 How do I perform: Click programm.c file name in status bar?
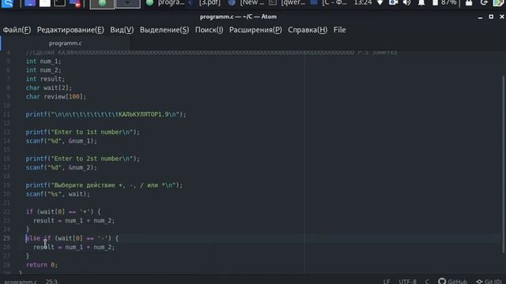(x=21, y=281)
